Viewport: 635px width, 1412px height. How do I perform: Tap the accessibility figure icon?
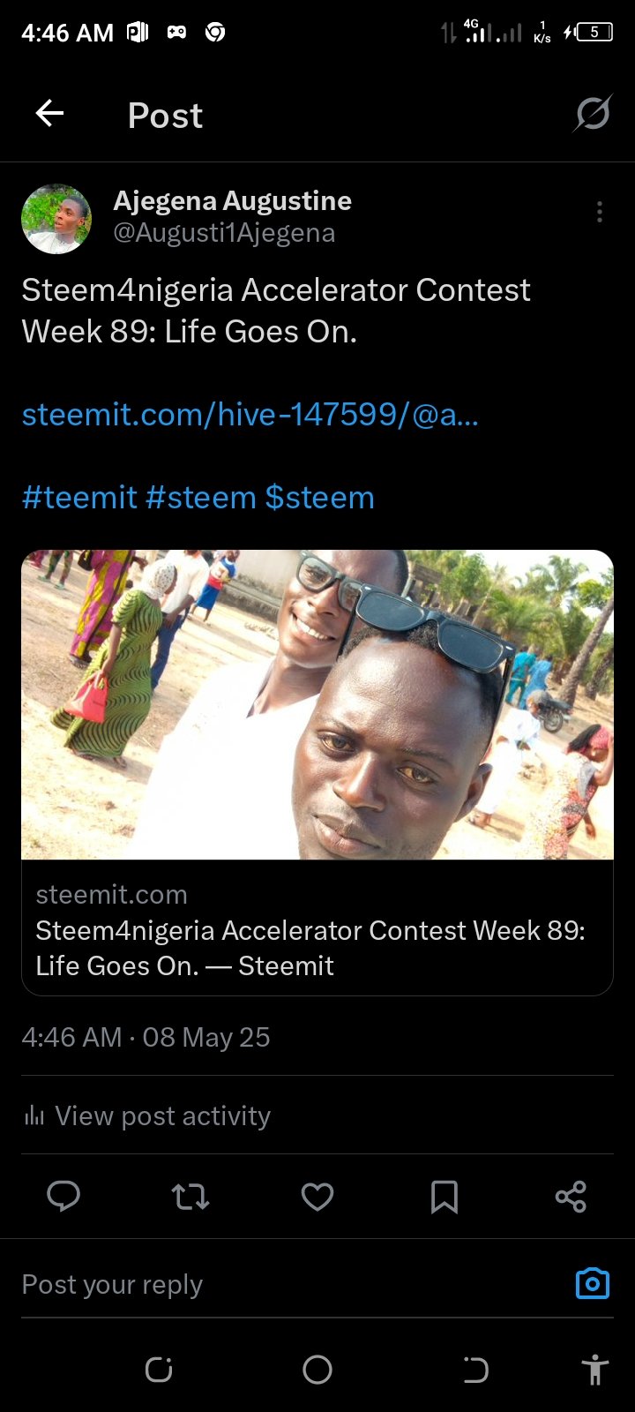[x=595, y=1370]
